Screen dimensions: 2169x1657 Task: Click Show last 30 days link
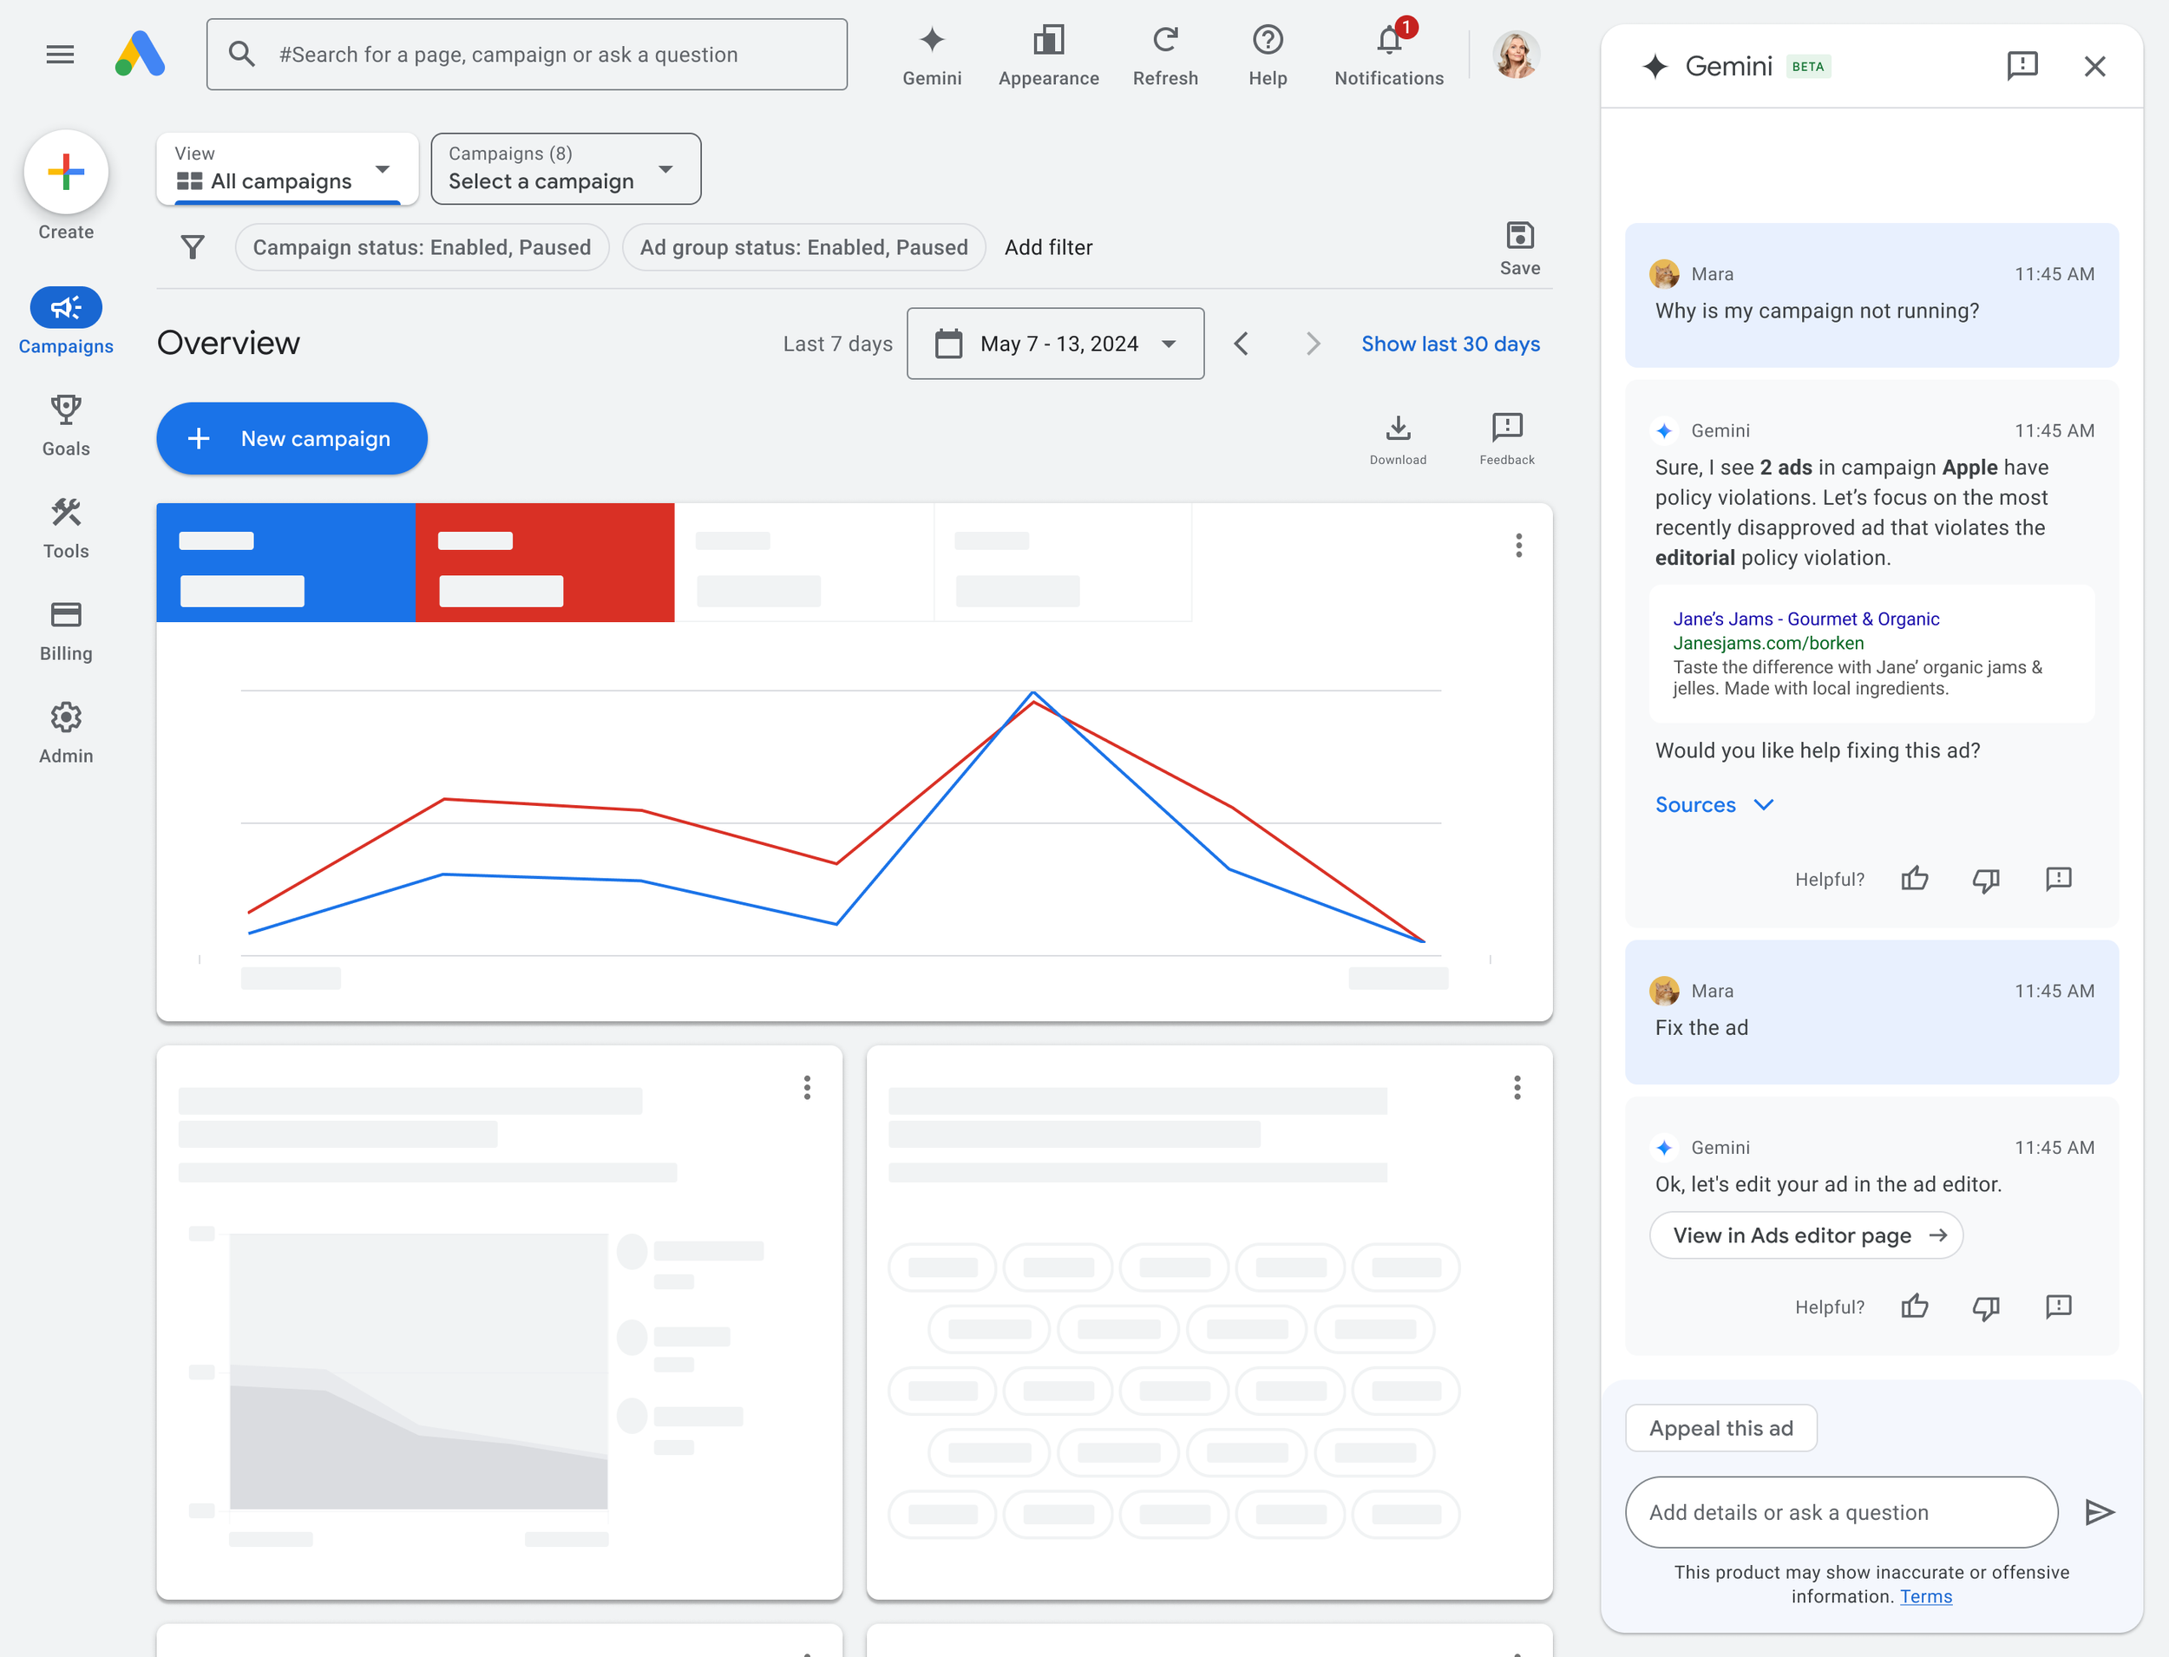(x=1449, y=344)
